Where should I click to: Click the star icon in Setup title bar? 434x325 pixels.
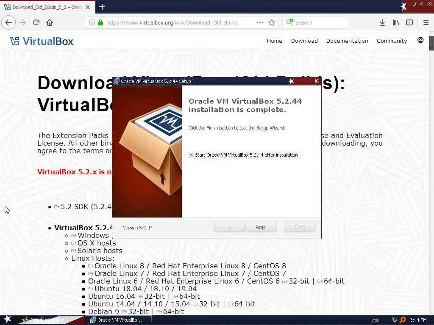[291, 81]
